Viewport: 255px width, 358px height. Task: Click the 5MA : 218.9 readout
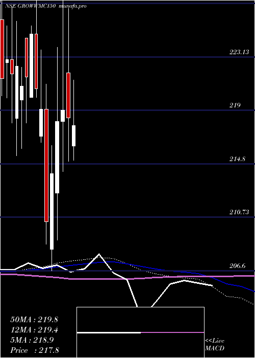point(32,340)
